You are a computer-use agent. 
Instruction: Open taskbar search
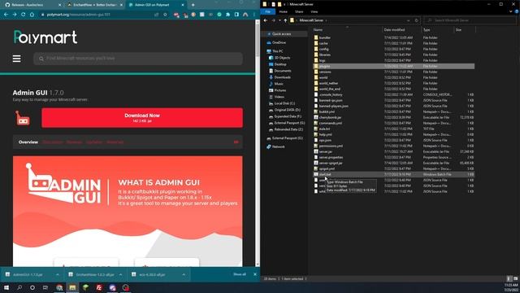(x=19, y=287)
